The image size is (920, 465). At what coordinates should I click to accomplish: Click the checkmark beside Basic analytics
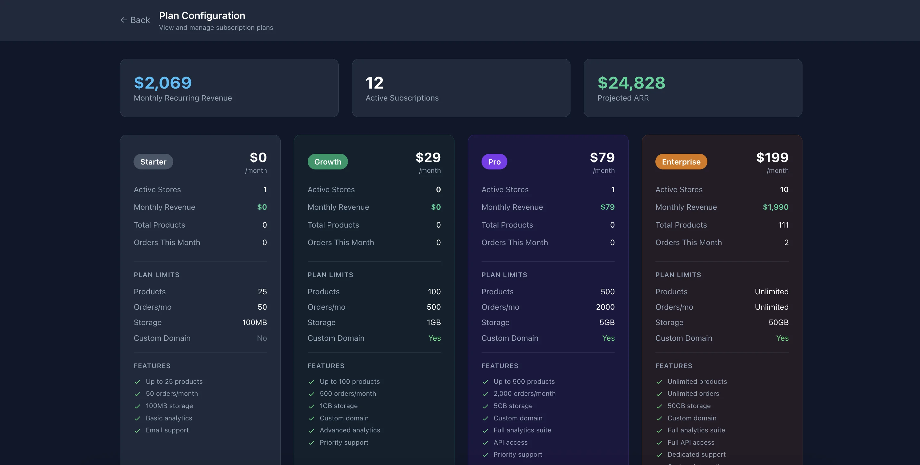click(138, 418)
